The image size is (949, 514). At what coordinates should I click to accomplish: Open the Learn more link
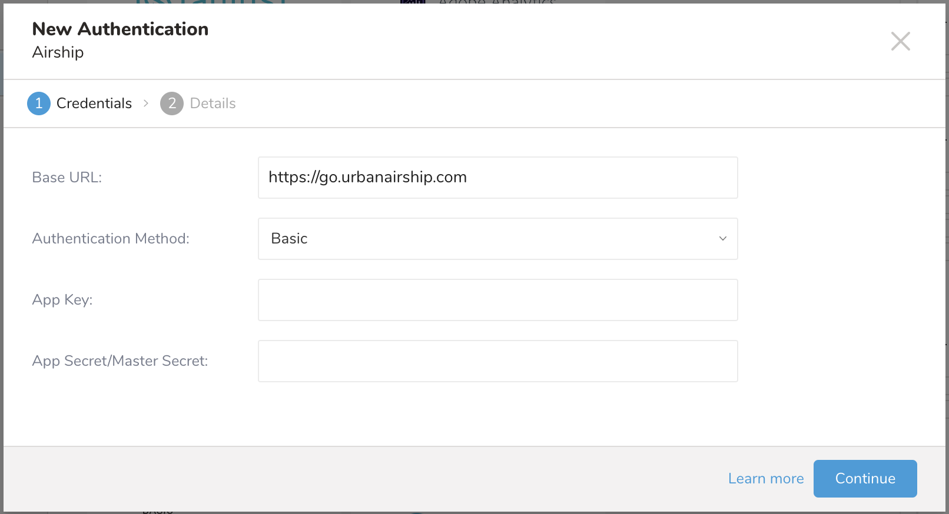pyautogui.click(x=766, y=479)
